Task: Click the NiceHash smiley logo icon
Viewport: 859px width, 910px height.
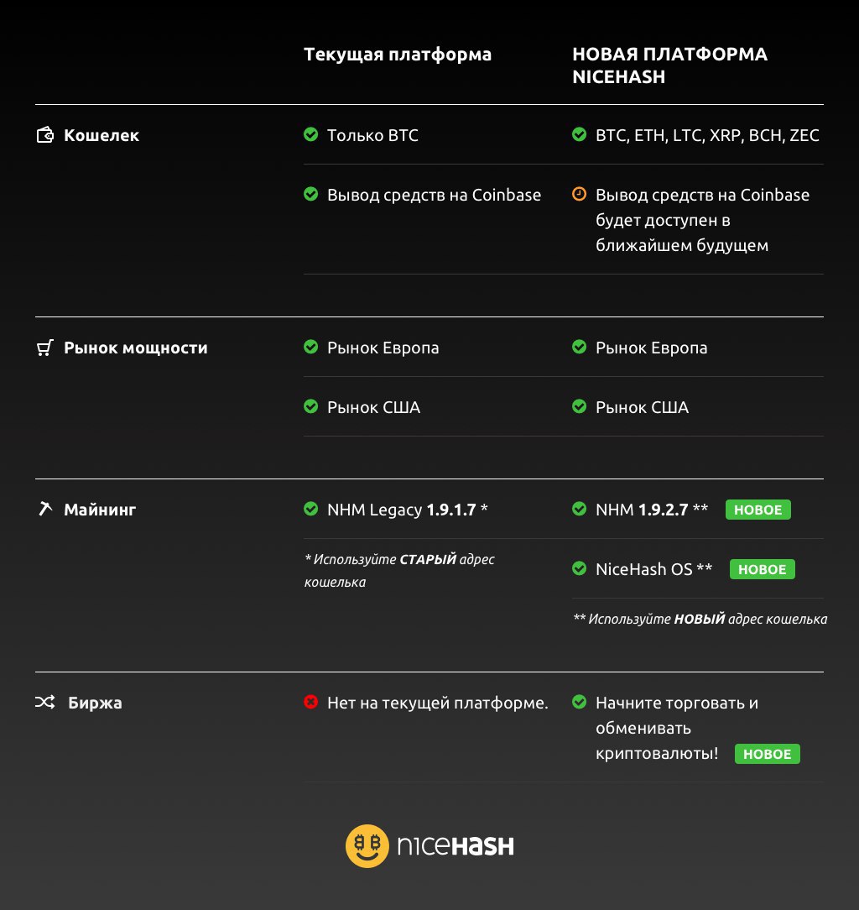Action: [x=367, y=845]
